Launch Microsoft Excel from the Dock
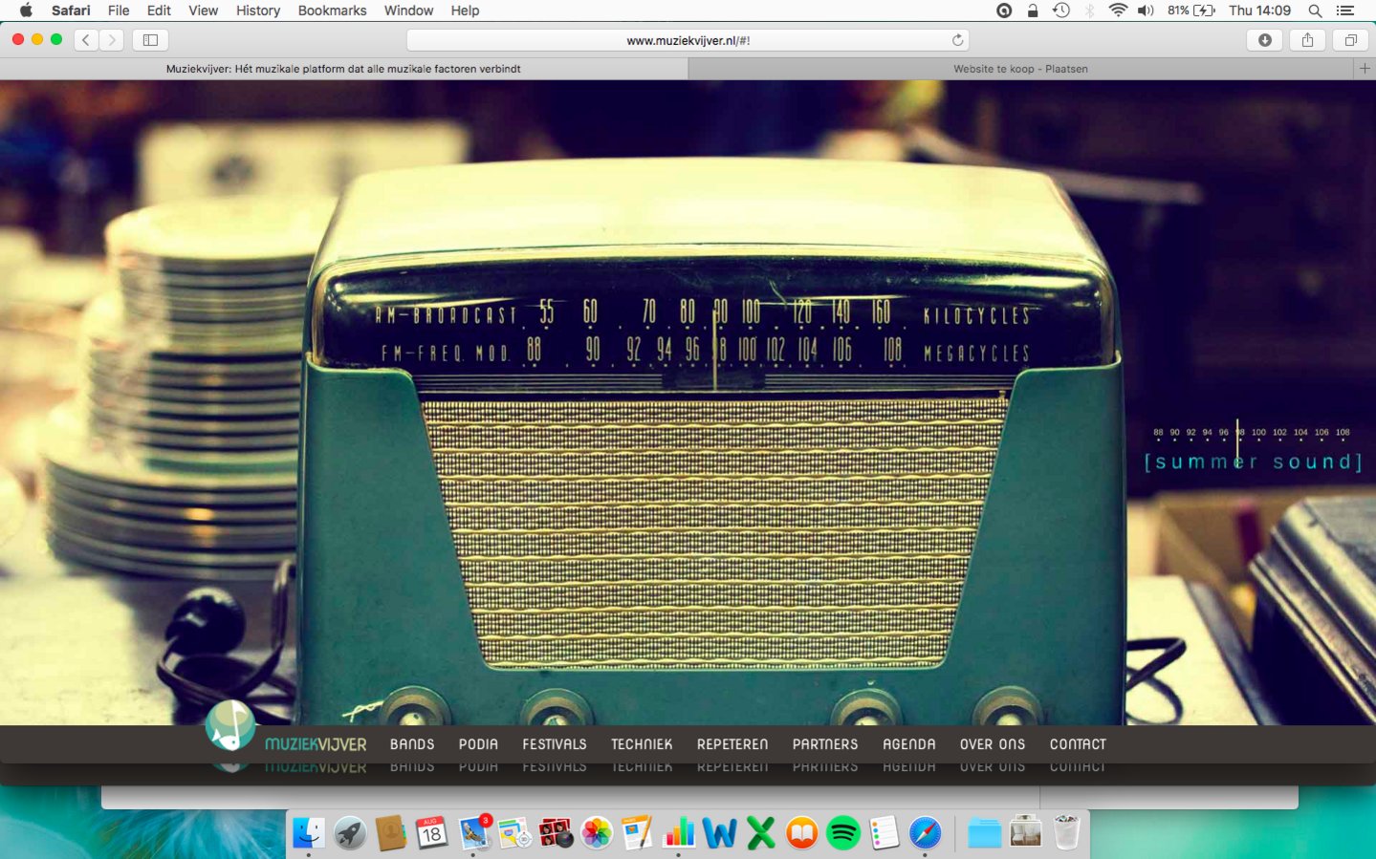This screenshot has height=859, width=1376. [x=761, y=833]
